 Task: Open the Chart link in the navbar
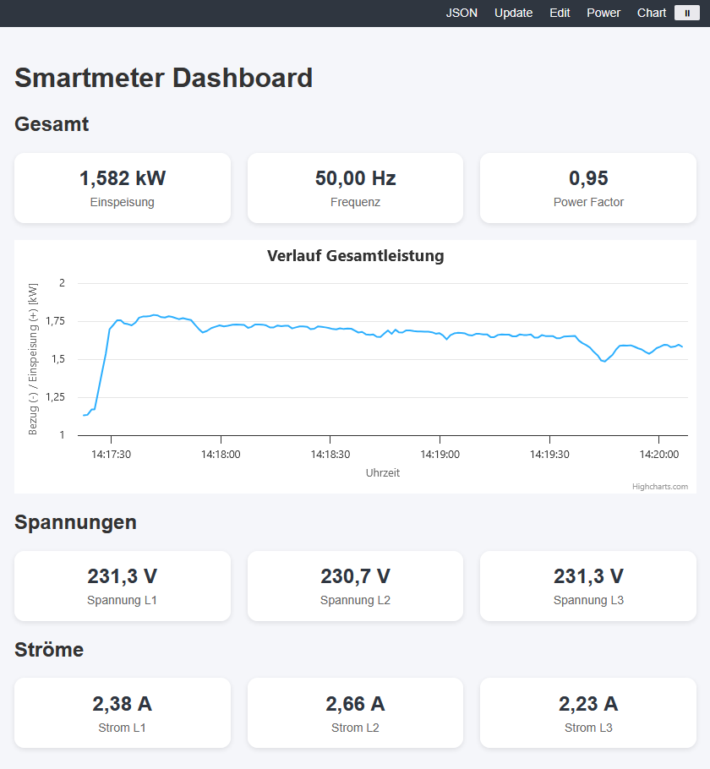[652, 14]
